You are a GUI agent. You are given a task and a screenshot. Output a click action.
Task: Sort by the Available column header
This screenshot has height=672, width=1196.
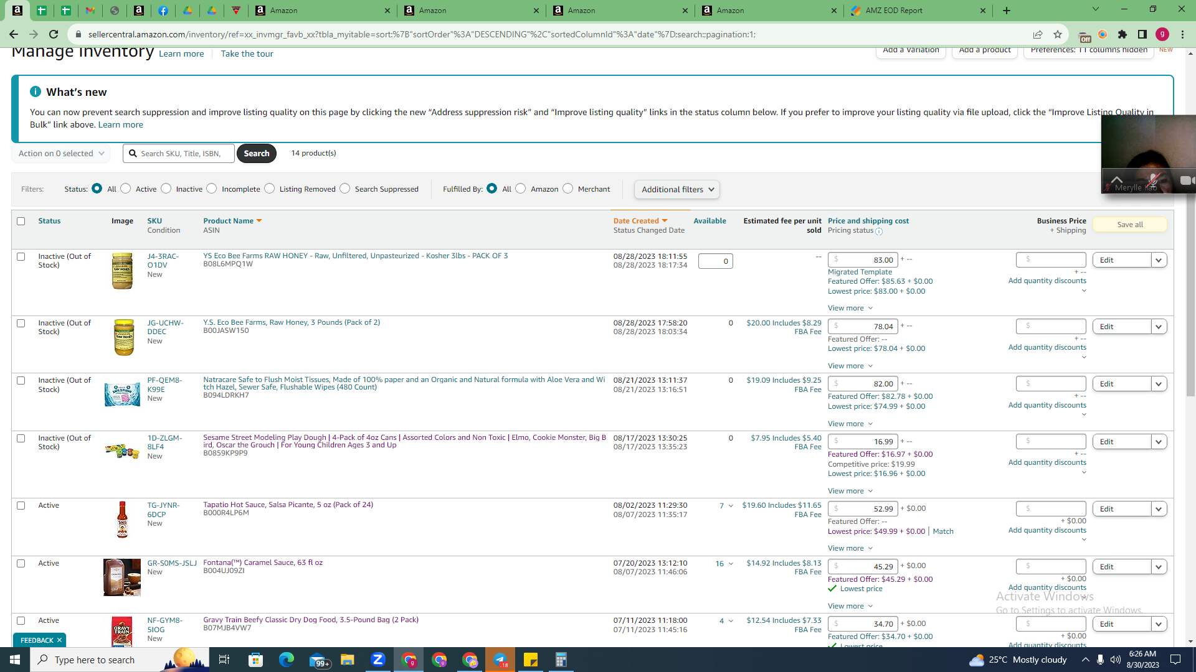[710, 221]
